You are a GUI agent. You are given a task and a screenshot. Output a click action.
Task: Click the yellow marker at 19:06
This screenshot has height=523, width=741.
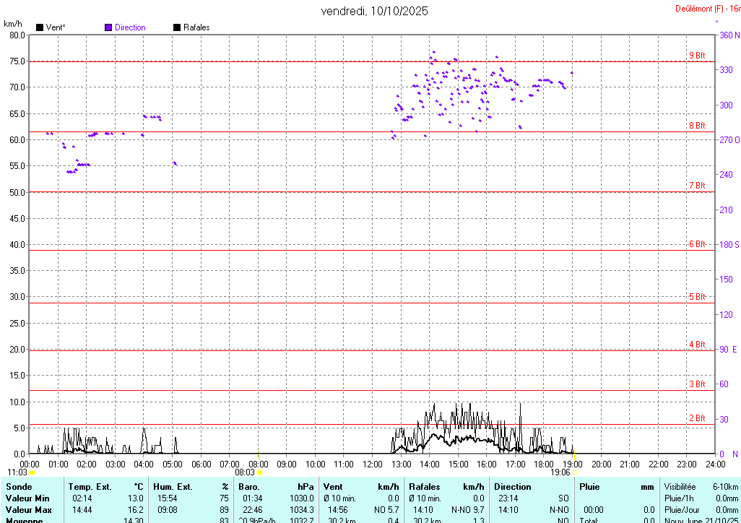click(576, 472)
